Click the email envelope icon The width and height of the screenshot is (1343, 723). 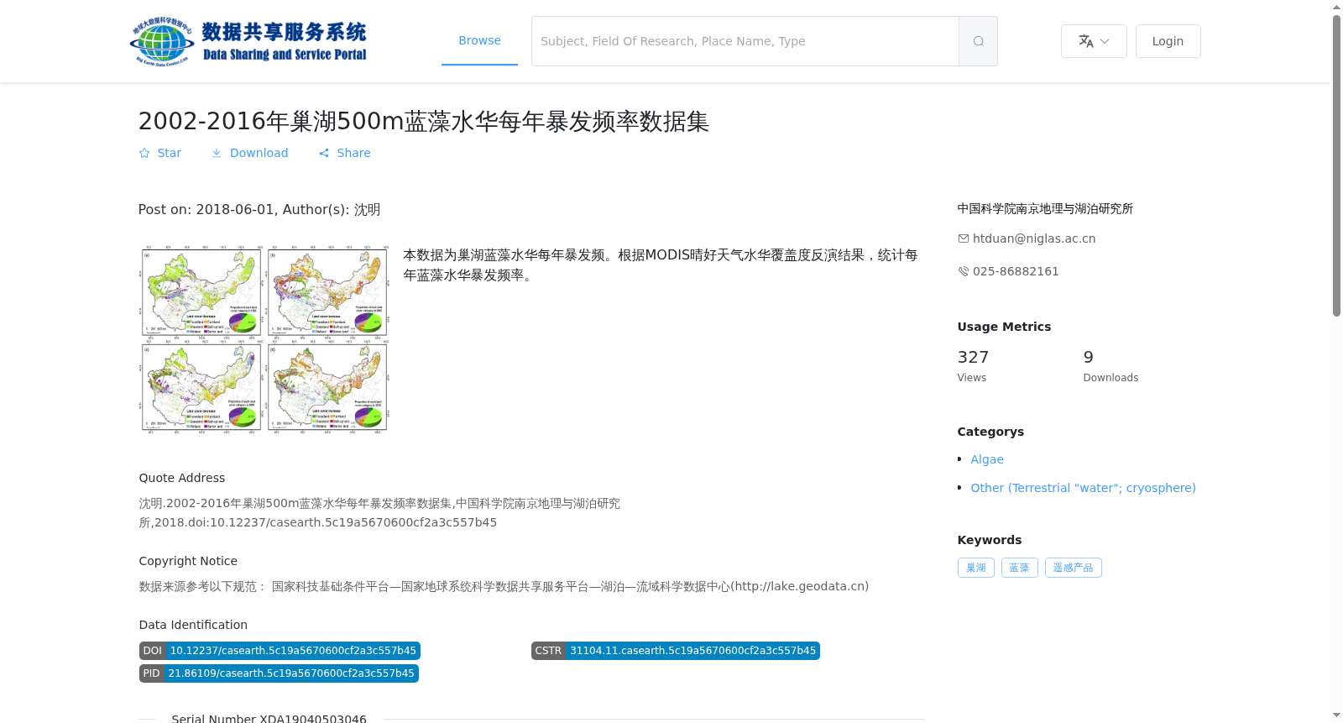964,238
